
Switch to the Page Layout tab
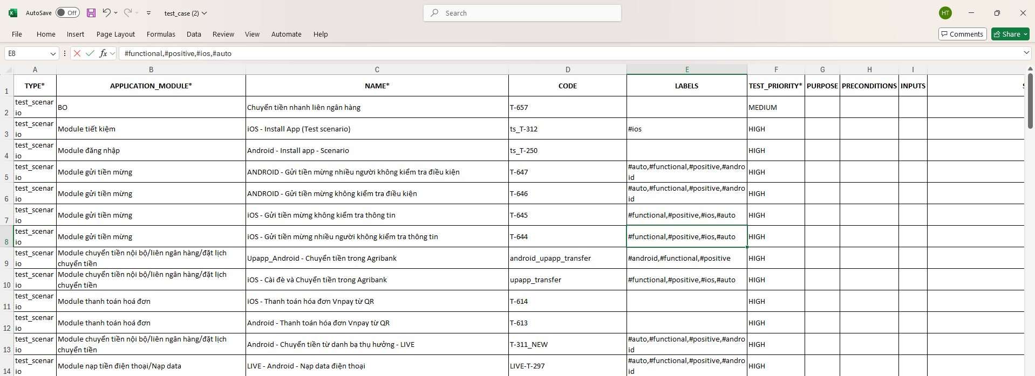click(x=115, y=34)
